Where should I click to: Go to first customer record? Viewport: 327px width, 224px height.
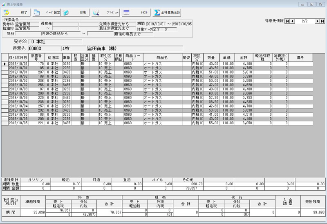287,21
